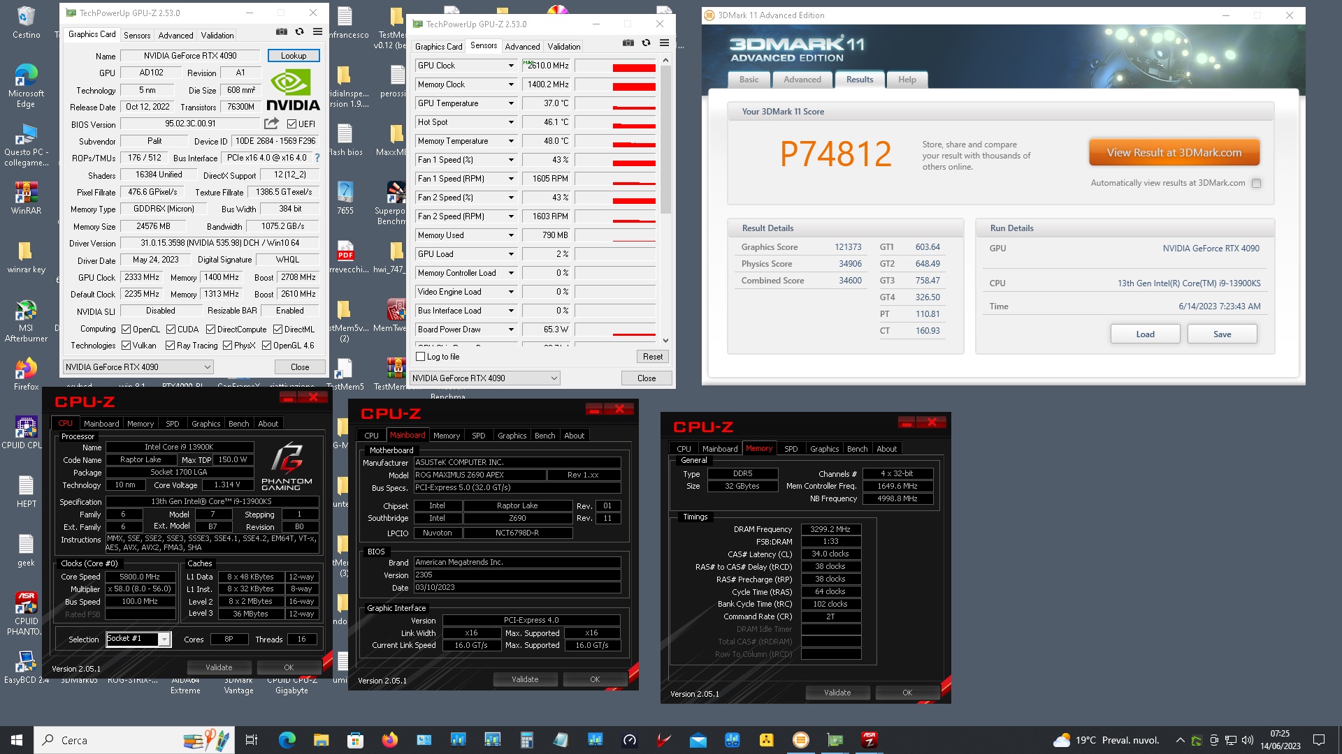Expand the GPU Clock sensor dropdown
Screen dimensions: 1342x754
coord(511,66)
